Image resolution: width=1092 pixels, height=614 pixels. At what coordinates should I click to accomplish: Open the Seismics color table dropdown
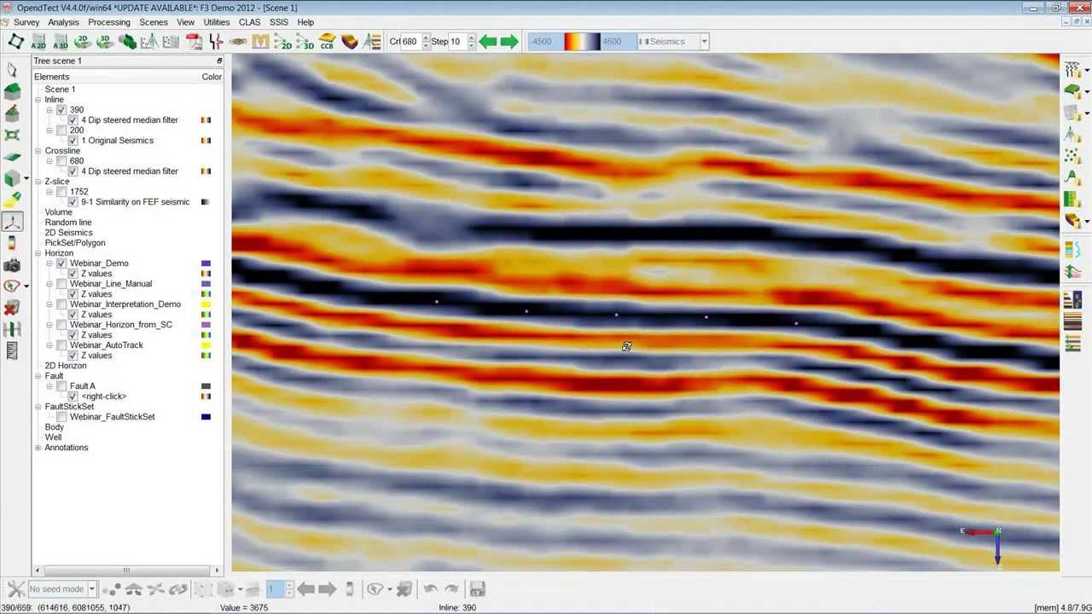[674, 41]
